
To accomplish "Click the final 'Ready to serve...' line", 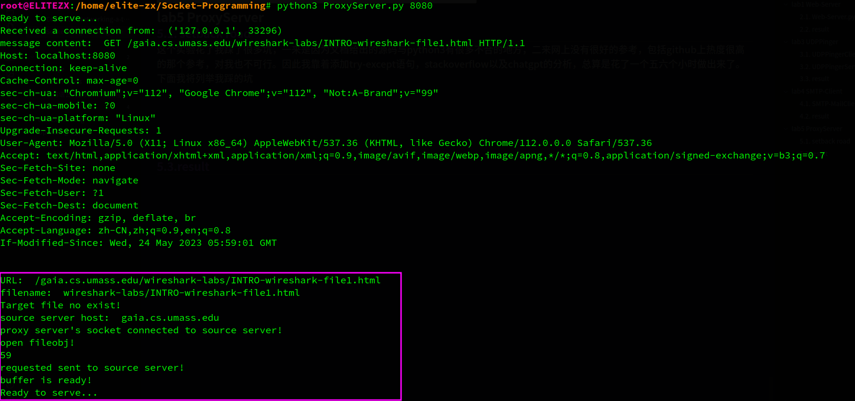I will [49, 393].
